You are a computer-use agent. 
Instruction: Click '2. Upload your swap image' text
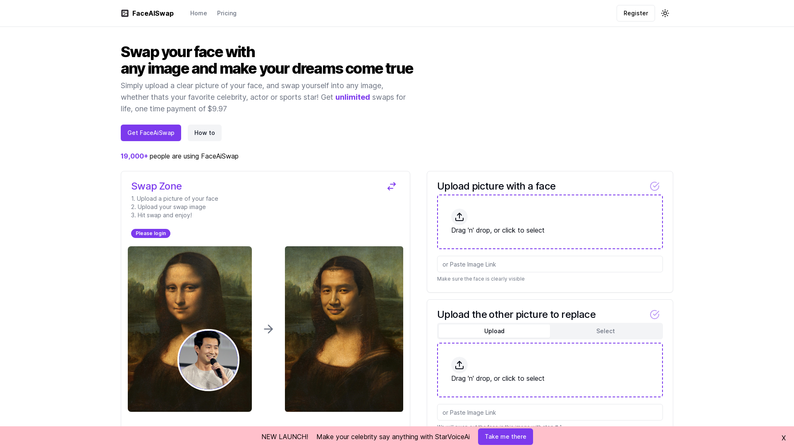(x=168, y=207)
